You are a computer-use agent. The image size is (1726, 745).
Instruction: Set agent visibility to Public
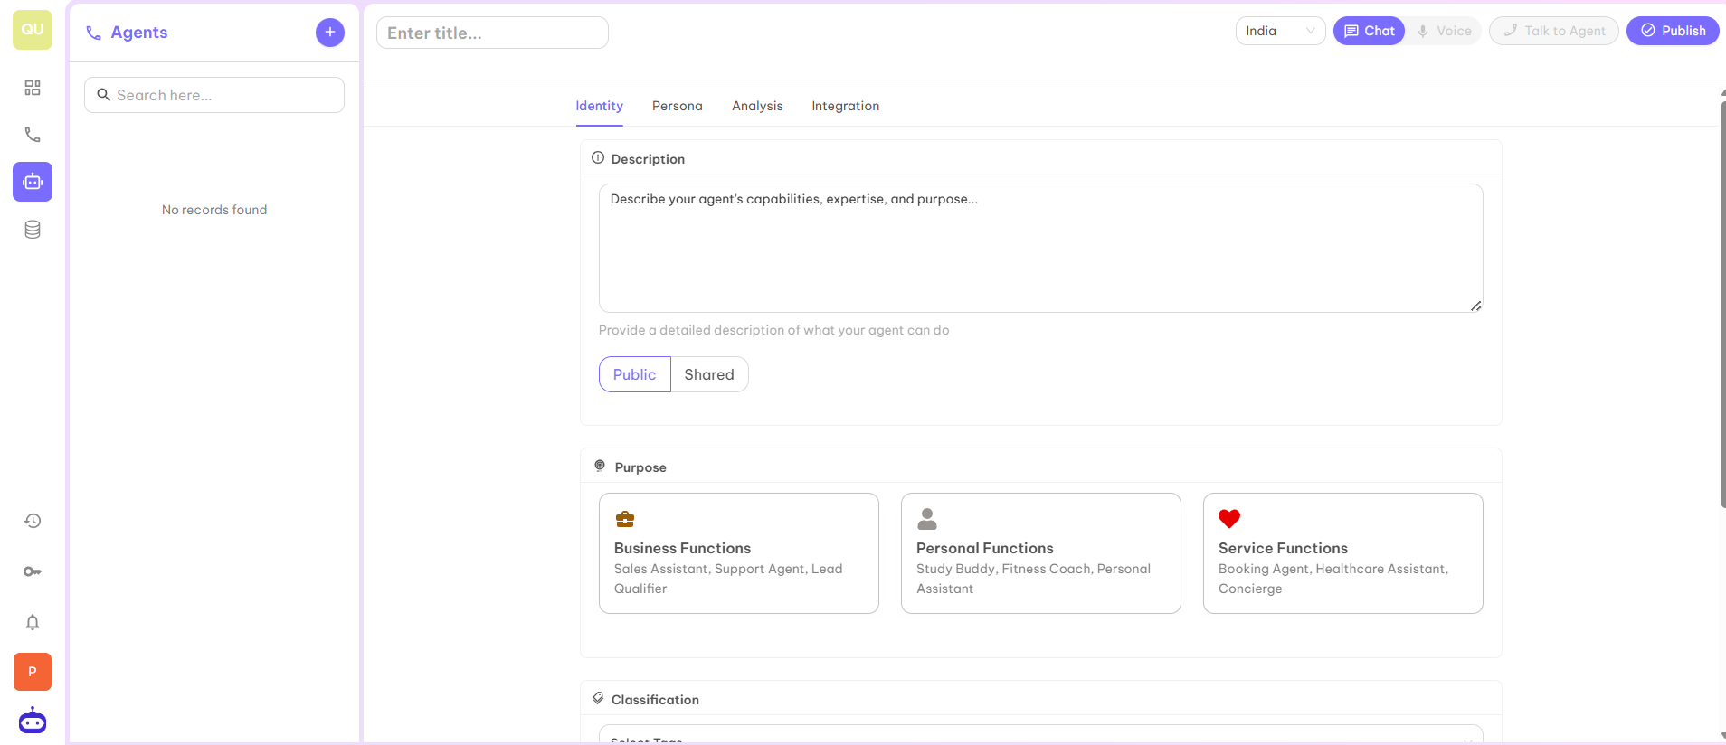tap(635, 374)
